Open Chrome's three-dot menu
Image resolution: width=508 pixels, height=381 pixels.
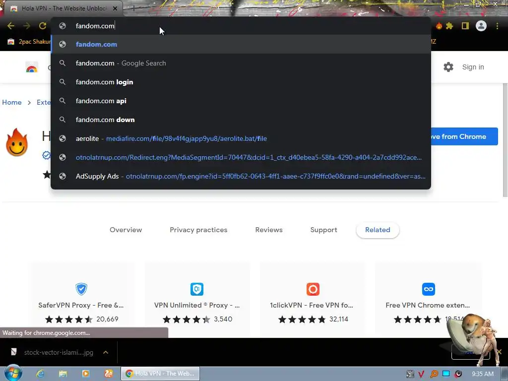click(x=497, y=26)
